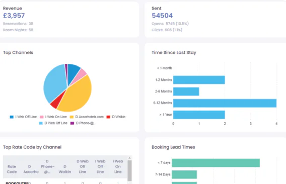Viewport: 286px width, 184px height.
Task: Click the 2-6 Months bar
Action: 186,91
